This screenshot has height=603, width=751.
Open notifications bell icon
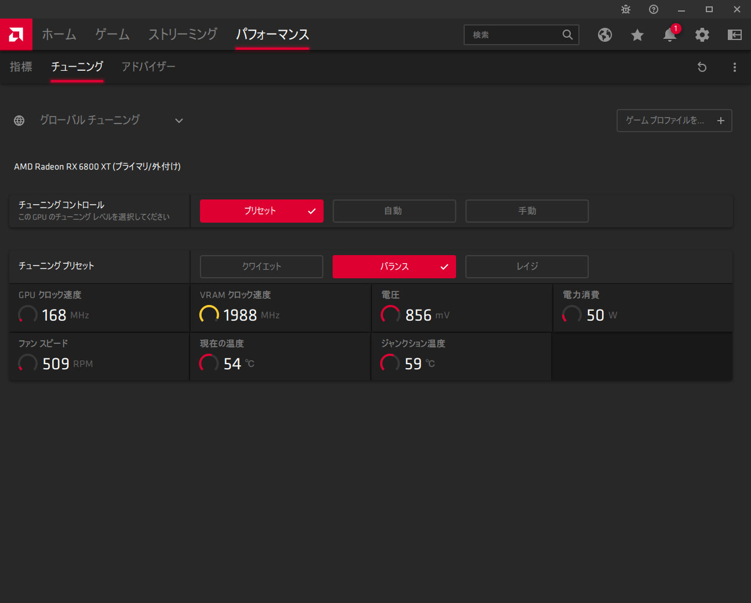pyautogui.click(x=670, y=35)
